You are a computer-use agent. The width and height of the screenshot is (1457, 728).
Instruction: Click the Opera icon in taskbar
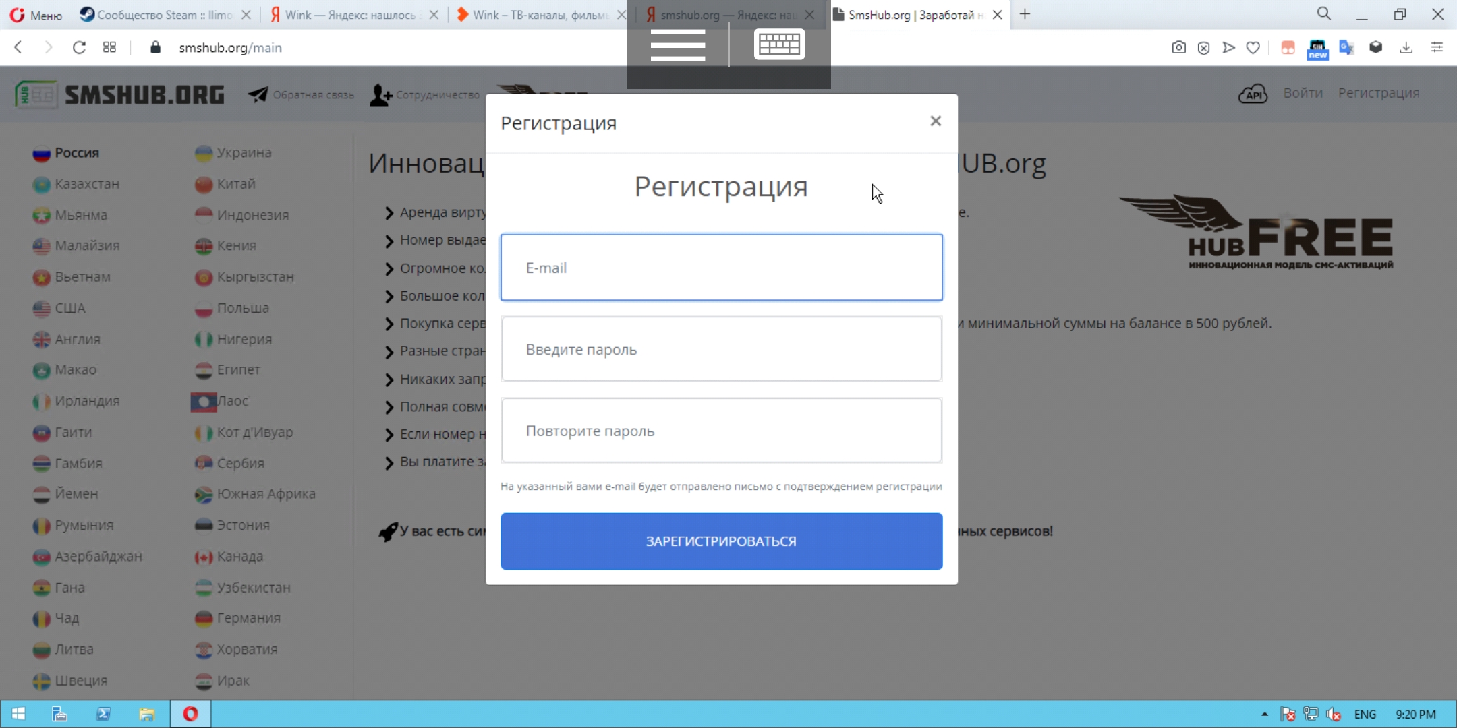point(190,714)
